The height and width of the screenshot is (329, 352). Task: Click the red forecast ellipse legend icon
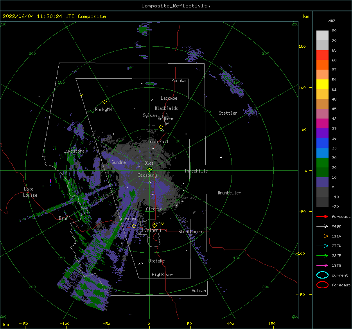[322, 285]
